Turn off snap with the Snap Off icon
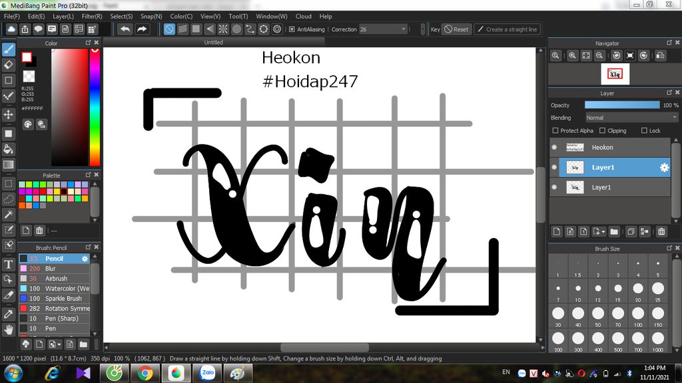Viewport: 682px width, 383px height. [x=169, y=29]
